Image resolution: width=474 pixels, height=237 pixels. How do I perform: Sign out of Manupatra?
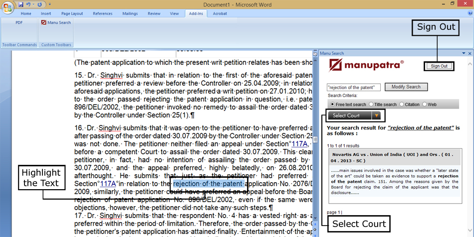[x=439, y=66]
